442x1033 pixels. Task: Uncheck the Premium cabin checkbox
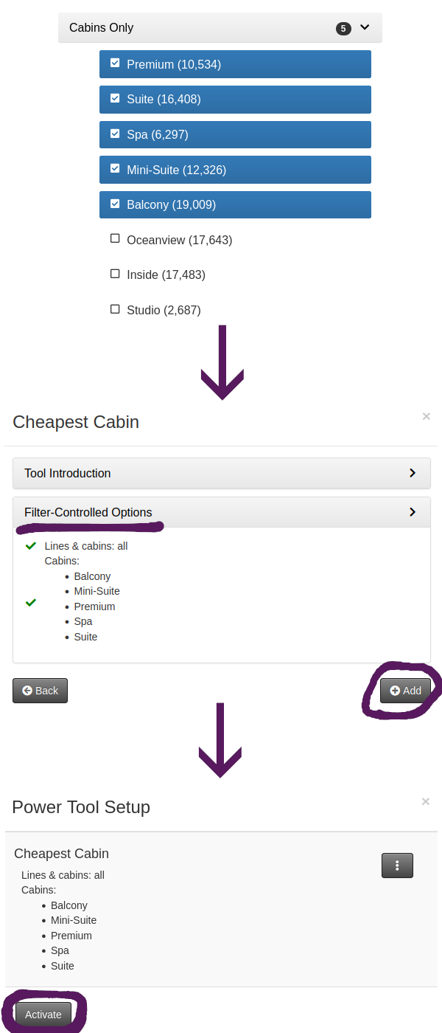click(x=115, y=63)
